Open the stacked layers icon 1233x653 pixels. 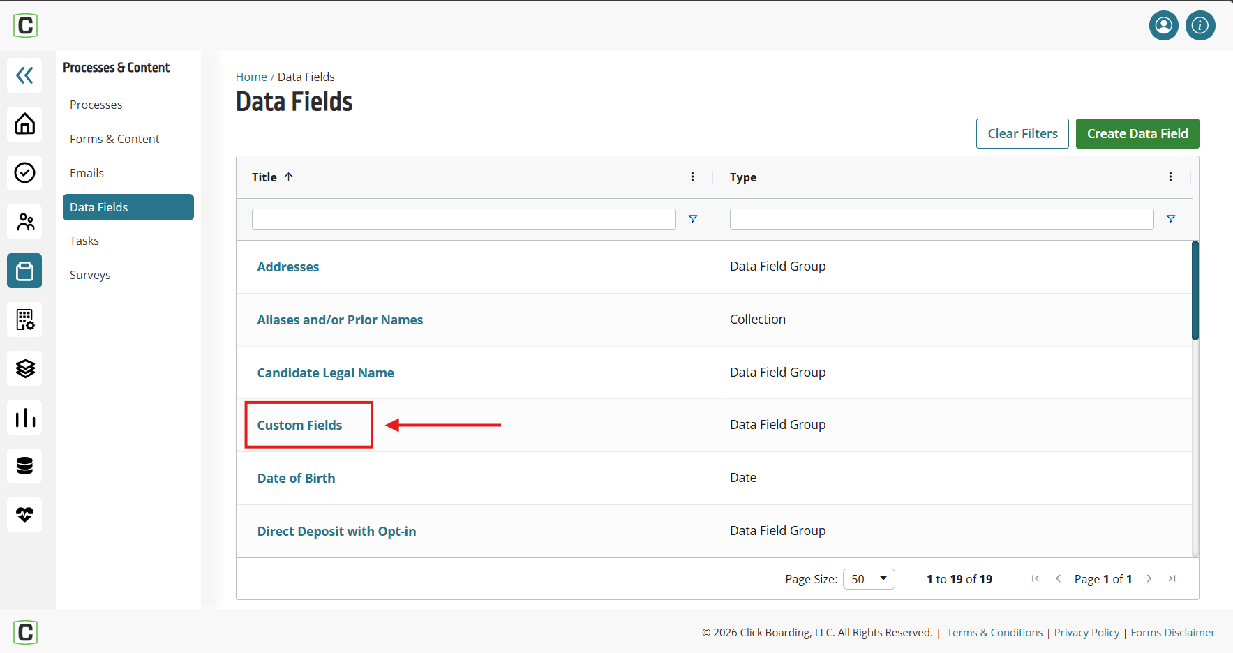pyautogui.click(x=24, y=368)
